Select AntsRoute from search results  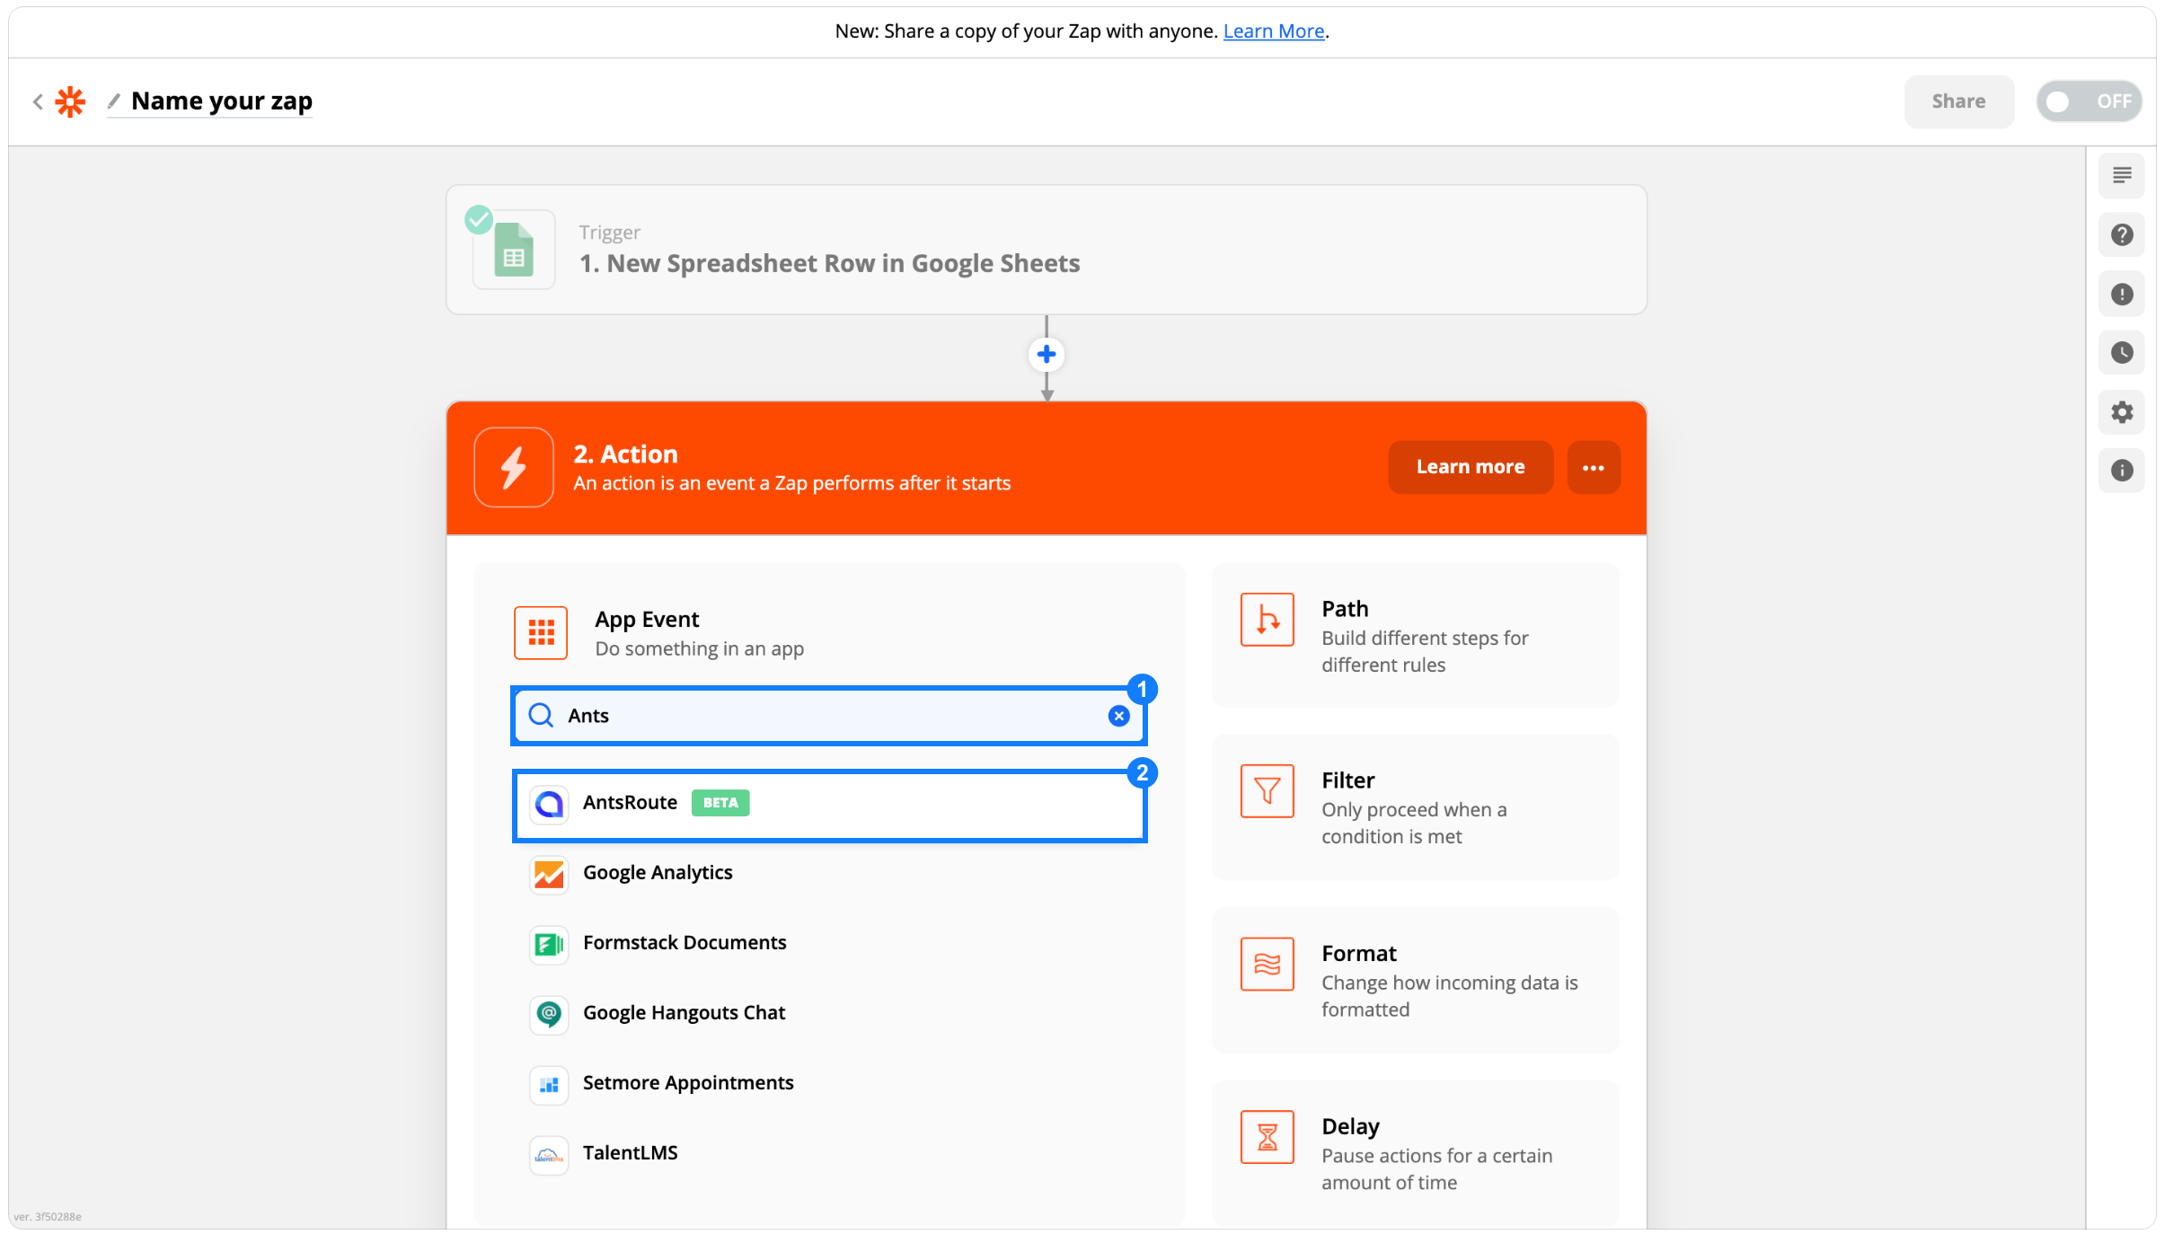(x=829, y=805)
